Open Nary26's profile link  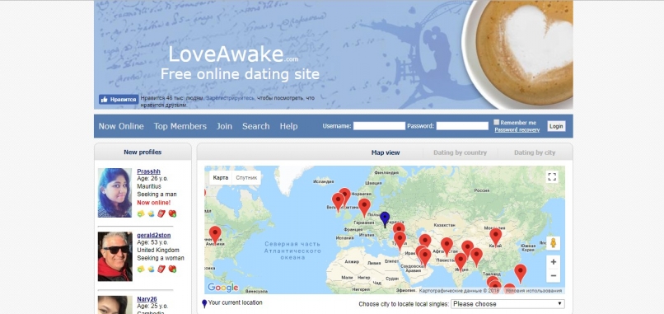[x=147, y=298]
